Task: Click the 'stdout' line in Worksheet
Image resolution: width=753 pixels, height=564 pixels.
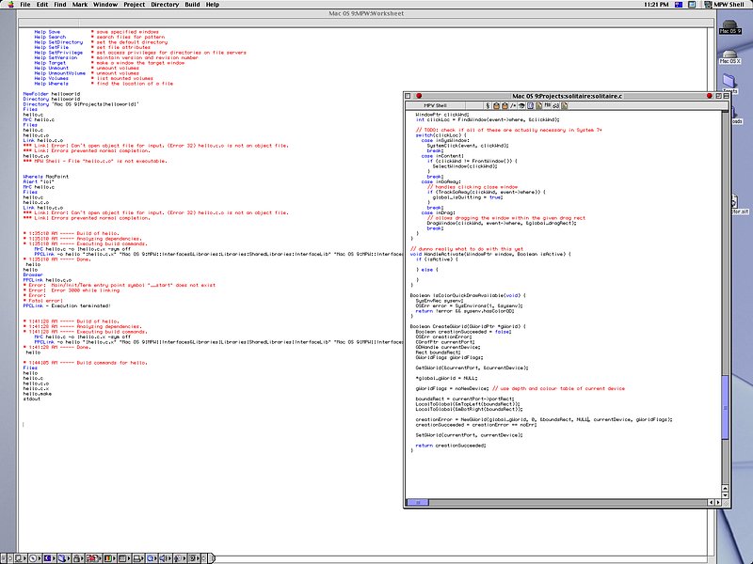Action: [32, 399]
